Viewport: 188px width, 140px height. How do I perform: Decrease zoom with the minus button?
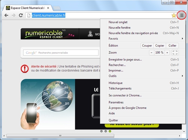(152, 53)
